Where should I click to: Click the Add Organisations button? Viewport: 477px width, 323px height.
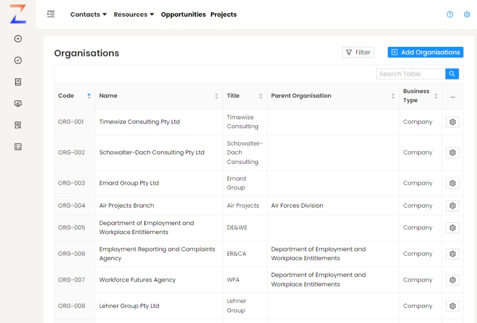(425, 52)
